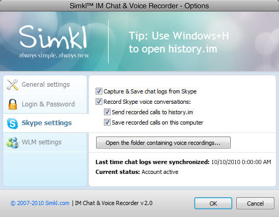Viewport: 279px width, 217px height.
Task: Click the padlock icon for Login & Password
Action: pyautogui.click(x=12, y=104)
